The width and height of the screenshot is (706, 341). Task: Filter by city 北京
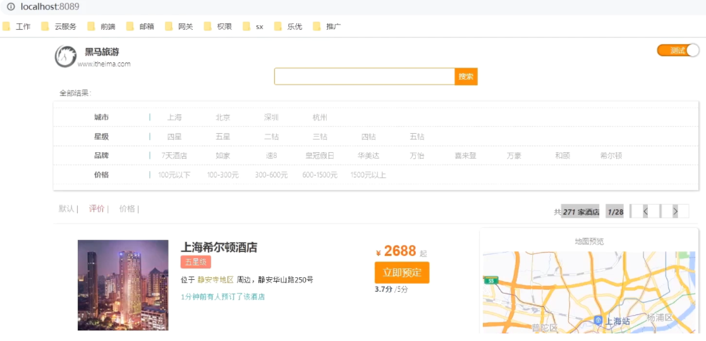(223, 117)
